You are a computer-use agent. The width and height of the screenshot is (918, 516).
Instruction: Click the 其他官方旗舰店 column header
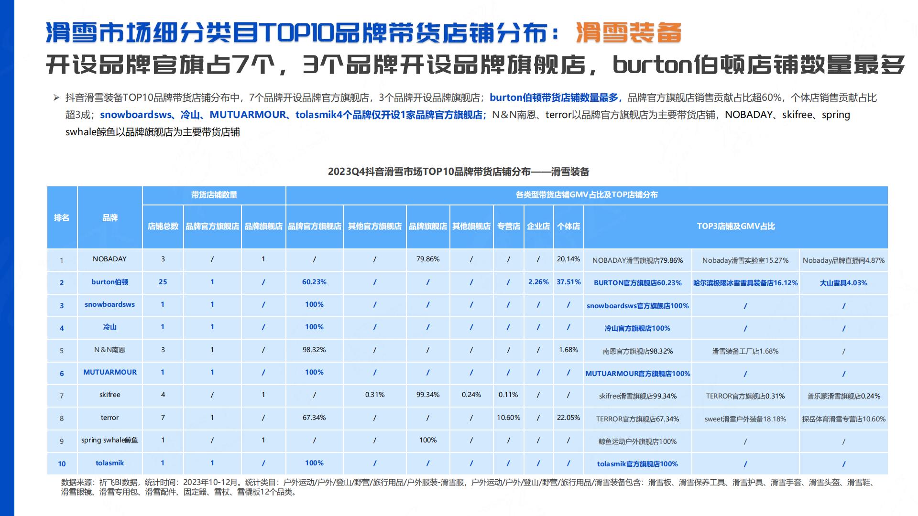click(375, 226)
